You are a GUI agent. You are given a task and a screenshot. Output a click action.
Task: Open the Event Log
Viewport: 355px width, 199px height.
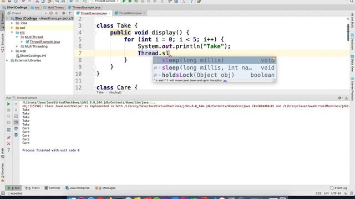(338, 188)
